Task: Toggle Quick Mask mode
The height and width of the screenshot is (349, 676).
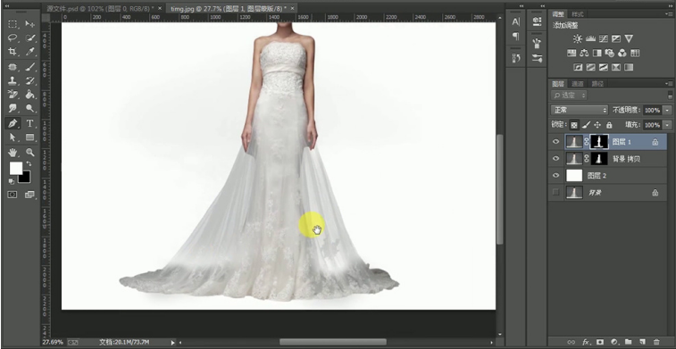Action: [13, 195]
